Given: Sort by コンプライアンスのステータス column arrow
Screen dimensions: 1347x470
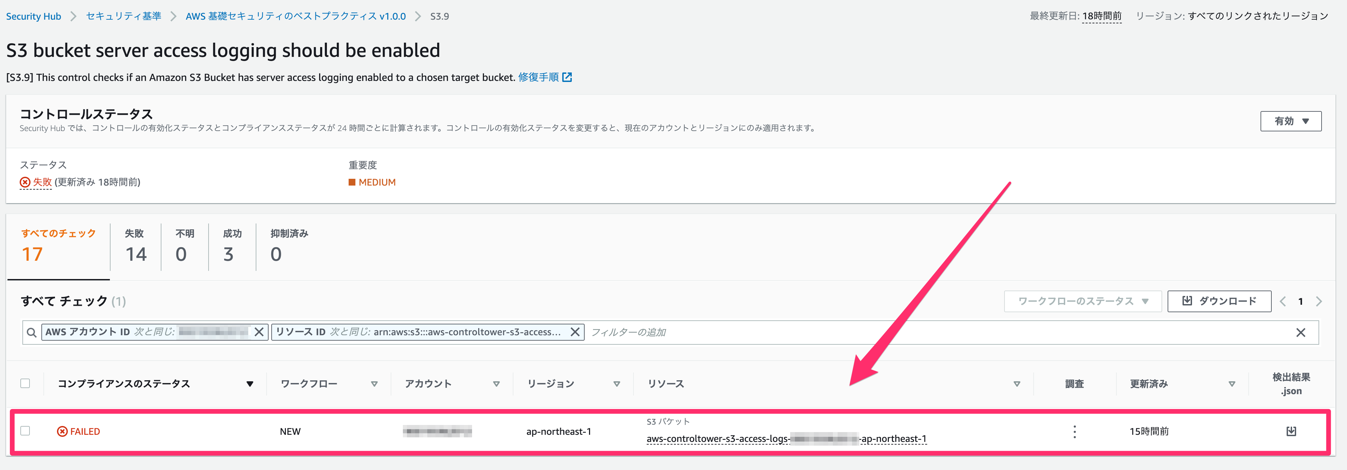Looking at the screenshot, I should click(250, 384).
